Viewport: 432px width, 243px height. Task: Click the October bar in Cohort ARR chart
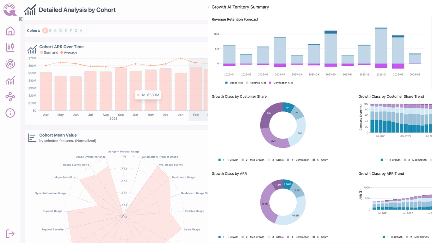[136, 91]
